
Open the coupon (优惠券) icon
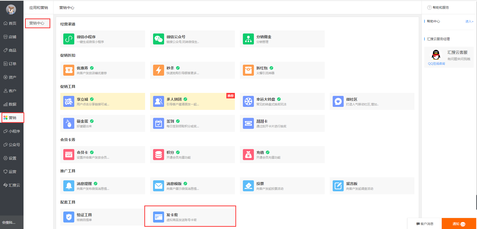point(69,70)
